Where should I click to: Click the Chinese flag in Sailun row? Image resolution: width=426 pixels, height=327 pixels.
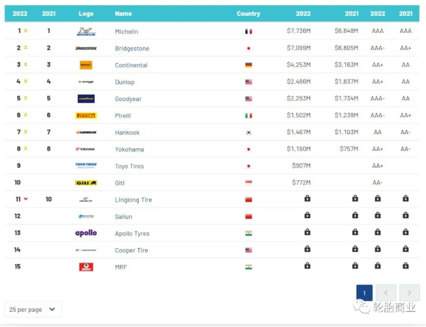[248, 216]
